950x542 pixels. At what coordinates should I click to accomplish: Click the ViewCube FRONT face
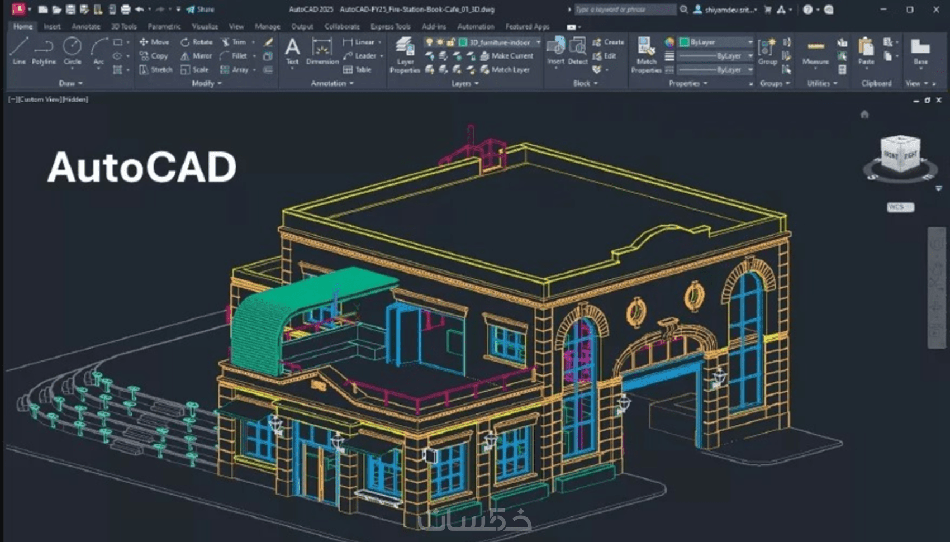[890, 156]
